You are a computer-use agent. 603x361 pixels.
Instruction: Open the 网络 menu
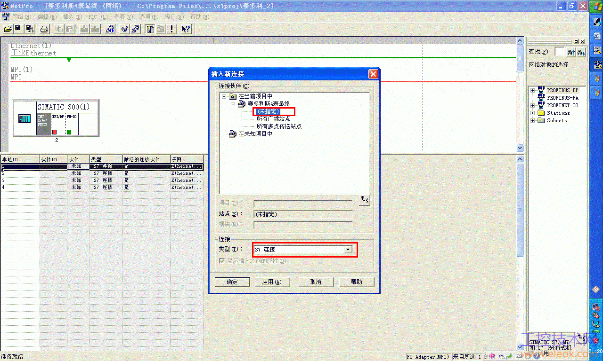coord(22,16)
